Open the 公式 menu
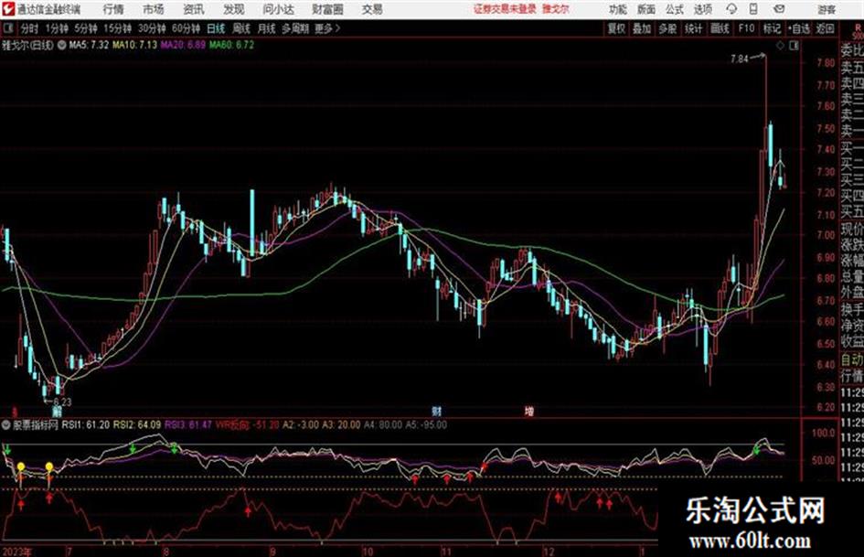The height and width of the screenshot is (557, 864). tap(675, 9)
